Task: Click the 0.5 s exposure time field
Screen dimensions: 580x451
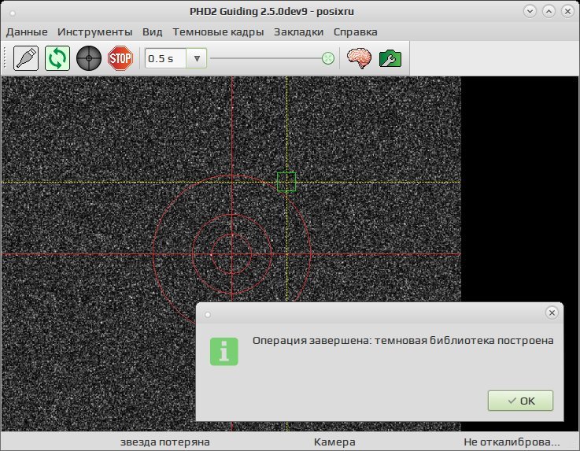Action: pyautogui.click(x=165, y=58)
